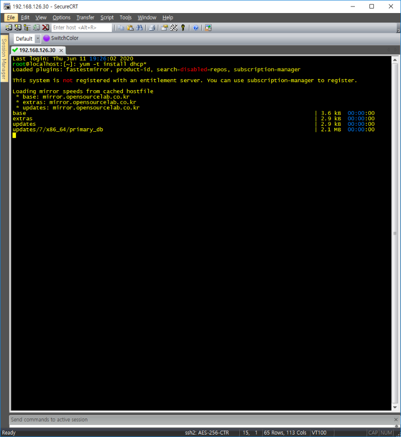This screenshot has height=437, width=401.
Task: Expand the Default button bar dropdown
Action: click(x=38, y=39)
